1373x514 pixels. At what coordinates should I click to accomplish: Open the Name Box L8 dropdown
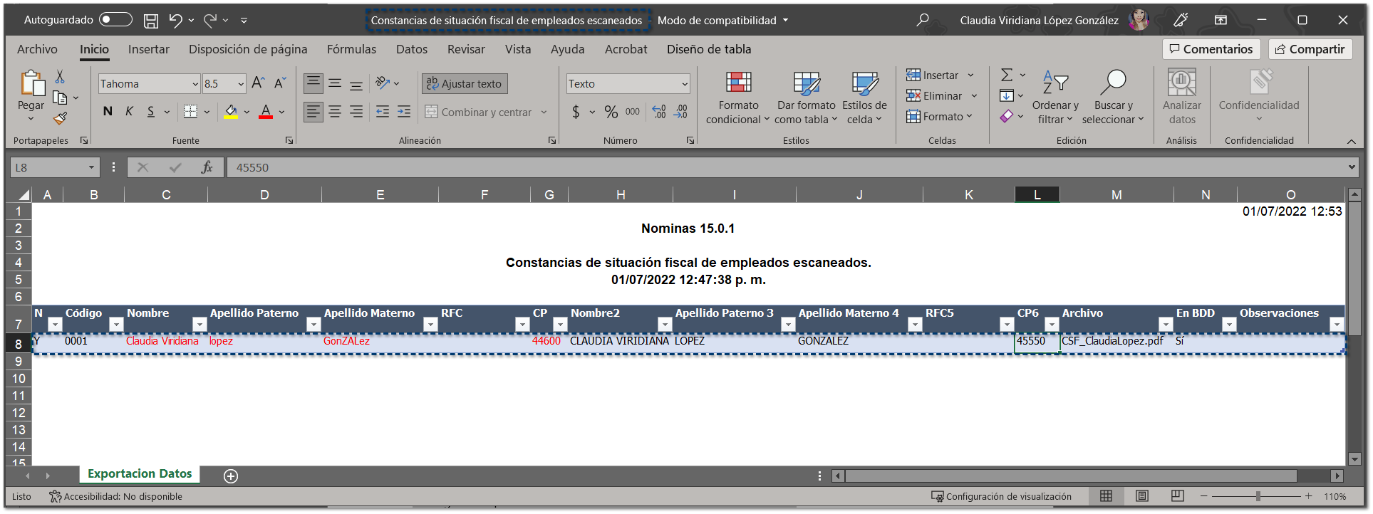pos(91,167)
